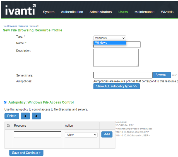Click example \\CORP\SALES\* text

pyautogui.click(x=125, y=125)
